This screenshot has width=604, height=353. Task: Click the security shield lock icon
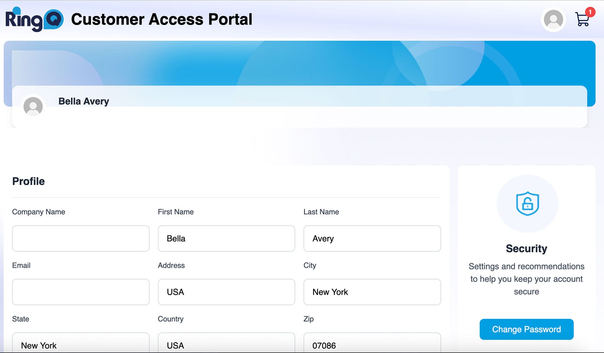pos(527,204)
